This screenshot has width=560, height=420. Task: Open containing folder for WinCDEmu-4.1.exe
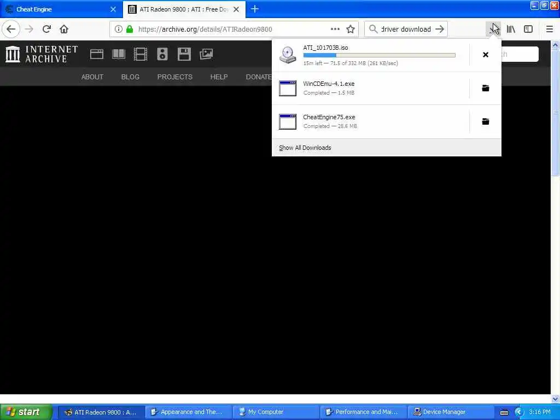point(486,88)
